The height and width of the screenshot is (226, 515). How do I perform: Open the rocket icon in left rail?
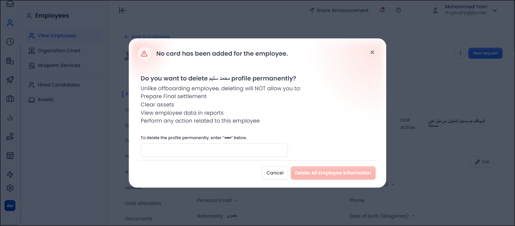tap(10, 80)
